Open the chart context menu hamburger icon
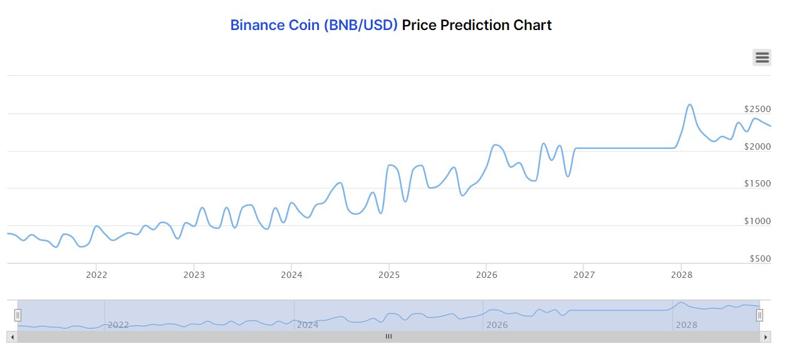This screenshot has width=792, height=353. pyautogui.click(x=762, y=58)
